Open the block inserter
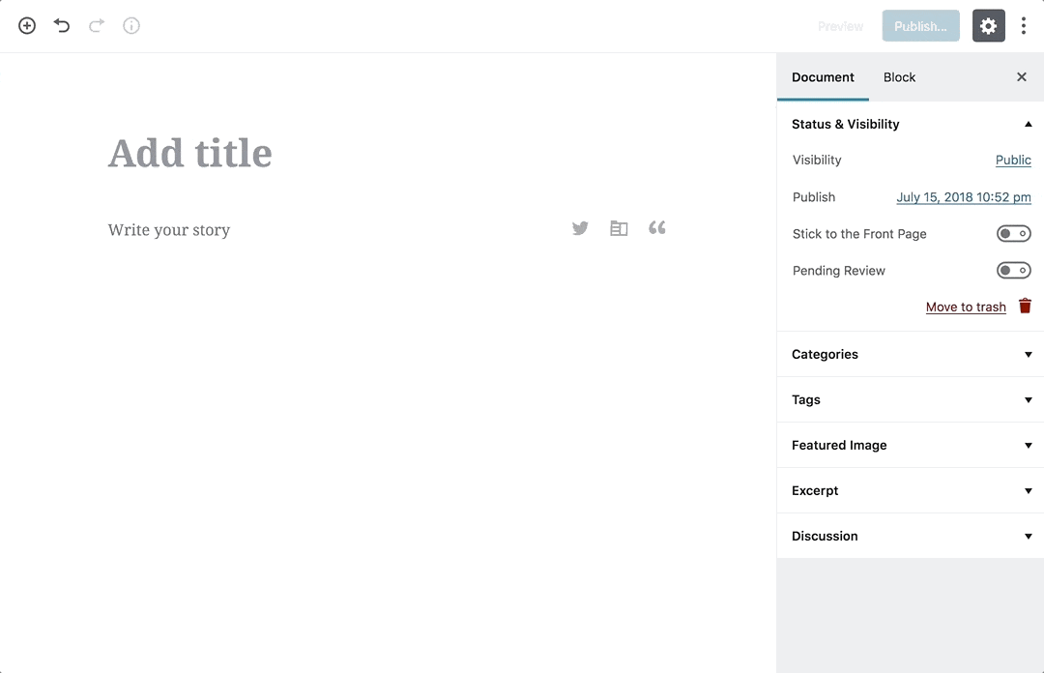The height and width of the screenshot is (673, 1044). (x=26, y=26)
